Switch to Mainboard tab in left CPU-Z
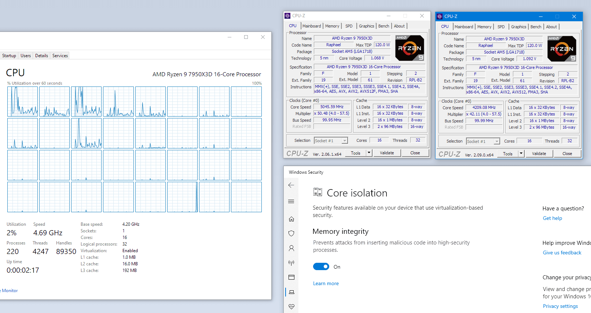 (312, 26)
